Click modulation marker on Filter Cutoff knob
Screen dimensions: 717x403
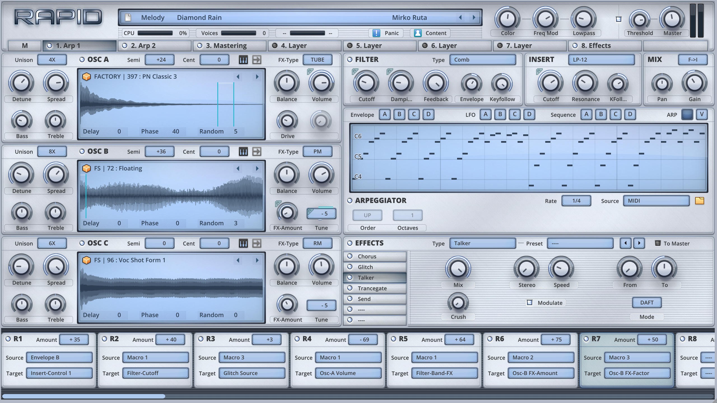pos(355,71)
